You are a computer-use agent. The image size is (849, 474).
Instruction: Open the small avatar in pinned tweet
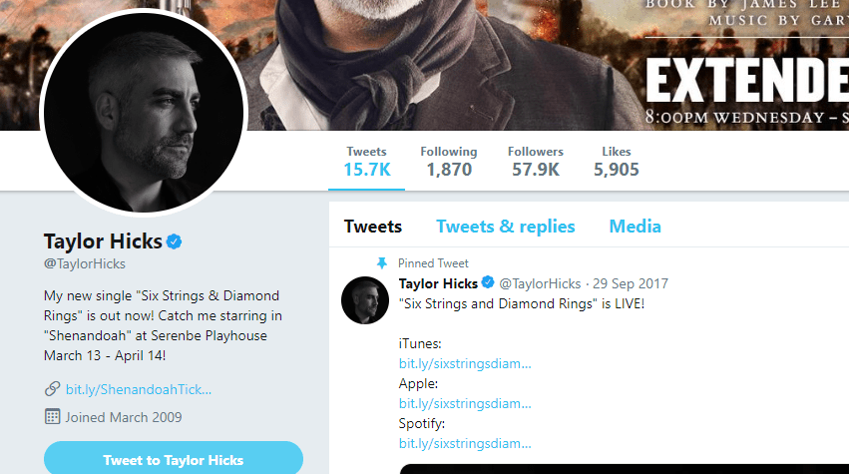365,300
